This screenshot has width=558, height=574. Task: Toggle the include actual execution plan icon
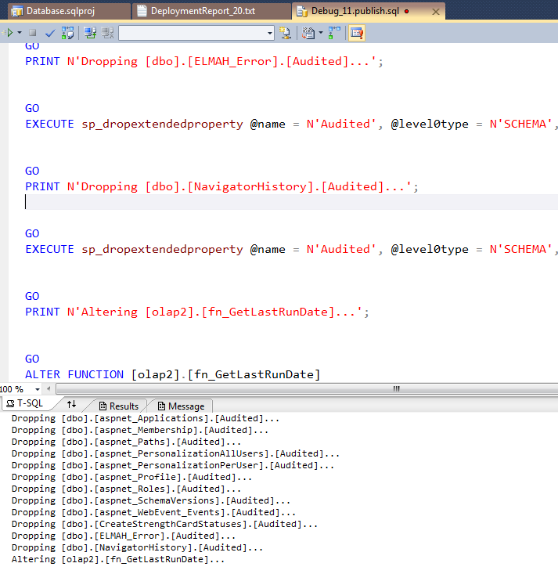[334, 33]
